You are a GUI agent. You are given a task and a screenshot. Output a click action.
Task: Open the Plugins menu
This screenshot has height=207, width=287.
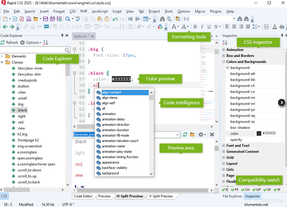[216, 11]
